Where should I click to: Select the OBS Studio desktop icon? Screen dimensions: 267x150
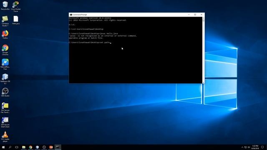[5, 92]
